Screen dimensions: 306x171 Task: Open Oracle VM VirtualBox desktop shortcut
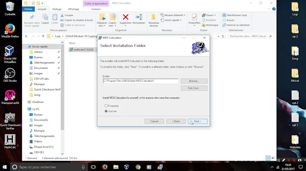point(10,55)
